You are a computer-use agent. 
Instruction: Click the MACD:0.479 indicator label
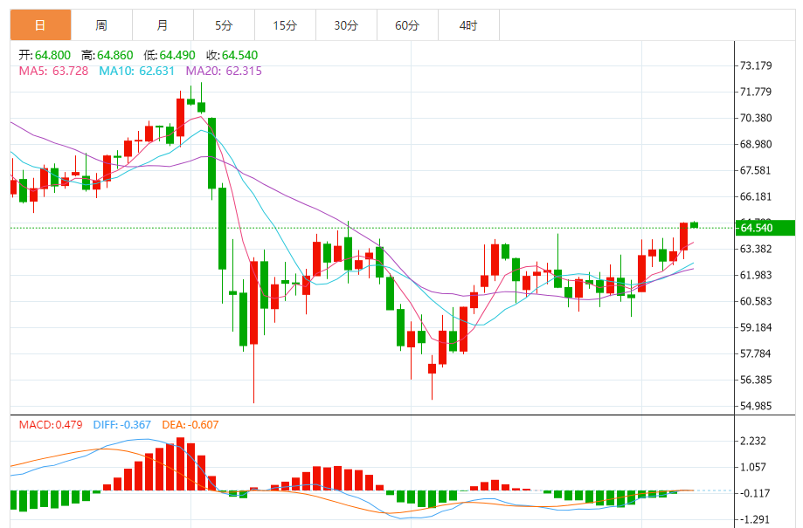click(x=50, y=425)
